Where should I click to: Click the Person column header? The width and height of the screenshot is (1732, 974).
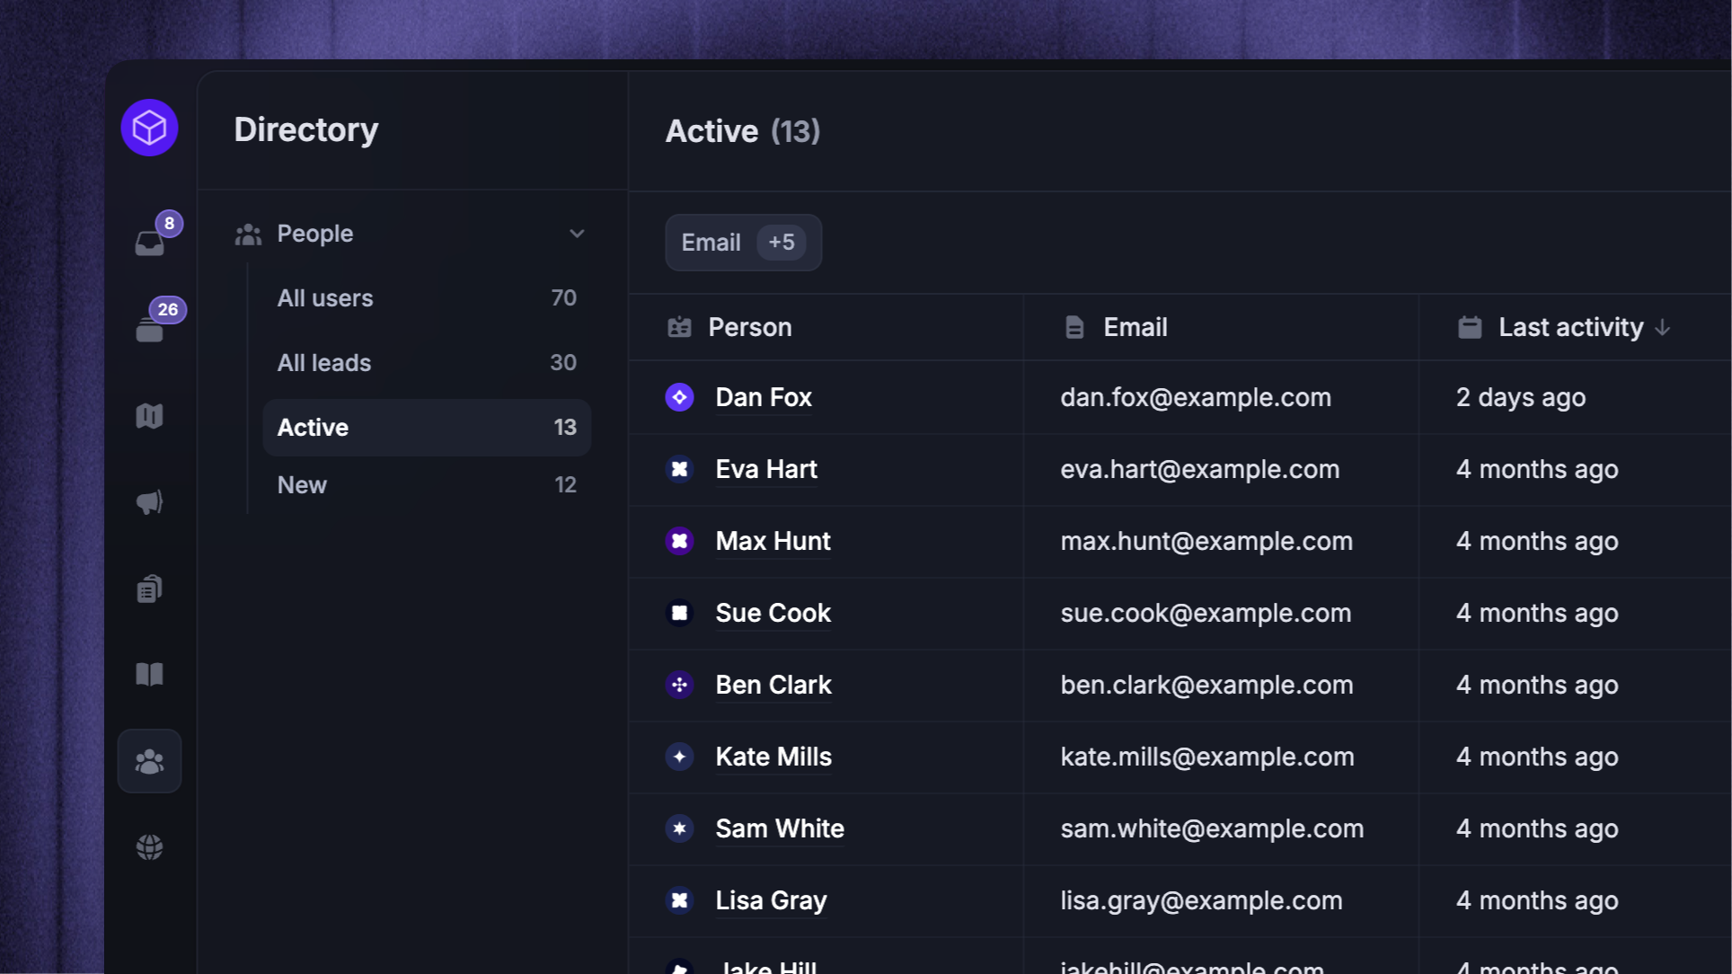tap(826, 327)
